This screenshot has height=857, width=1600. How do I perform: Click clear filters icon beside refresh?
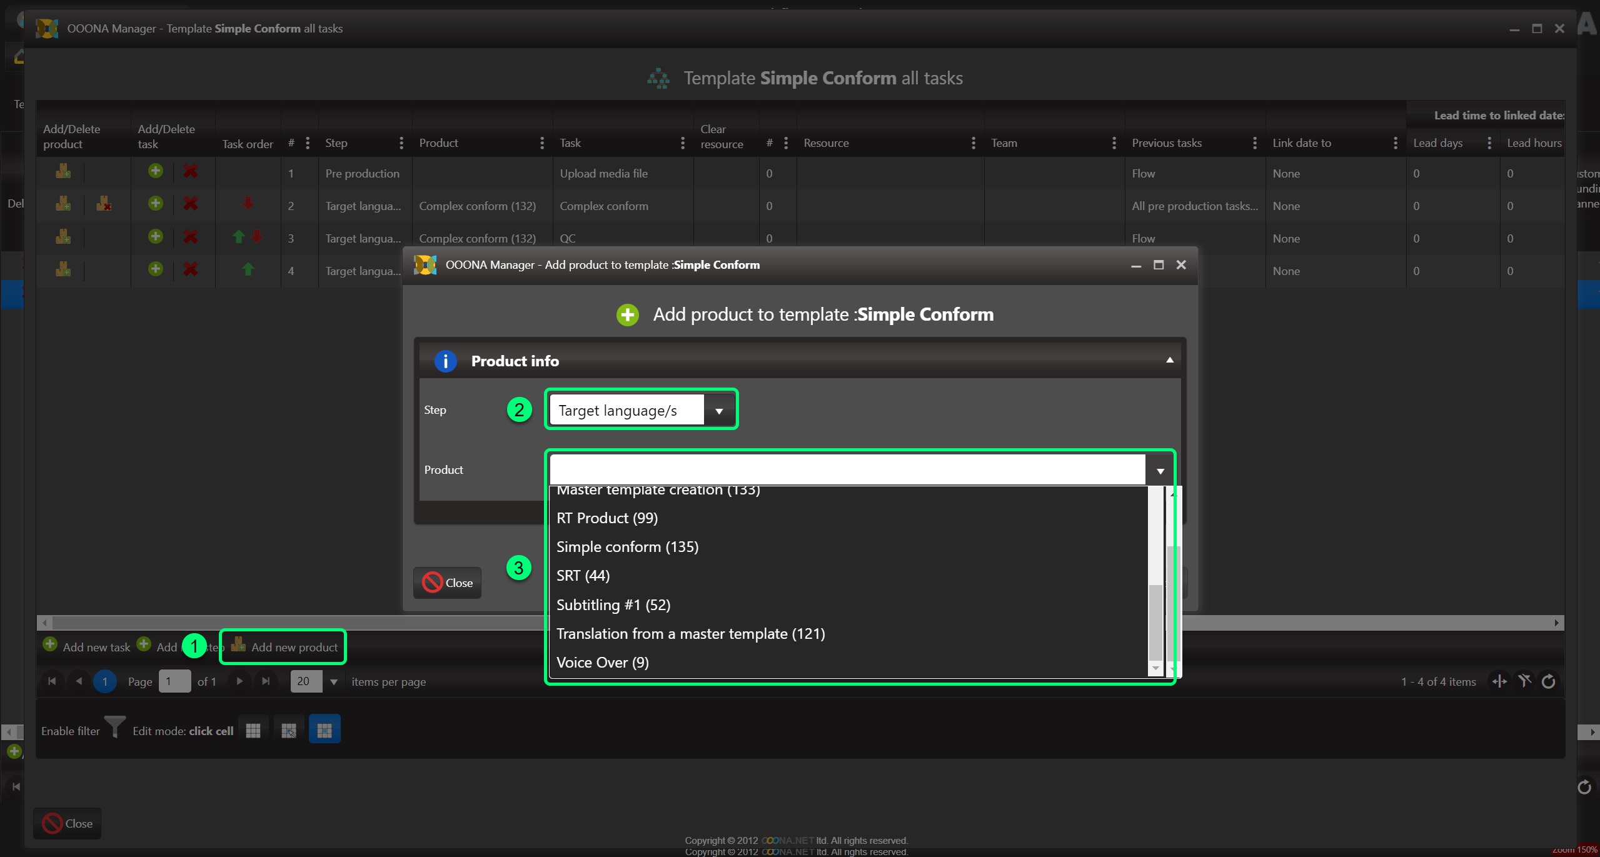pos(1524,681)
